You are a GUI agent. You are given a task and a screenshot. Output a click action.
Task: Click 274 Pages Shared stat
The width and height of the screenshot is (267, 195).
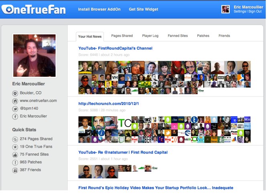[36, 139]
